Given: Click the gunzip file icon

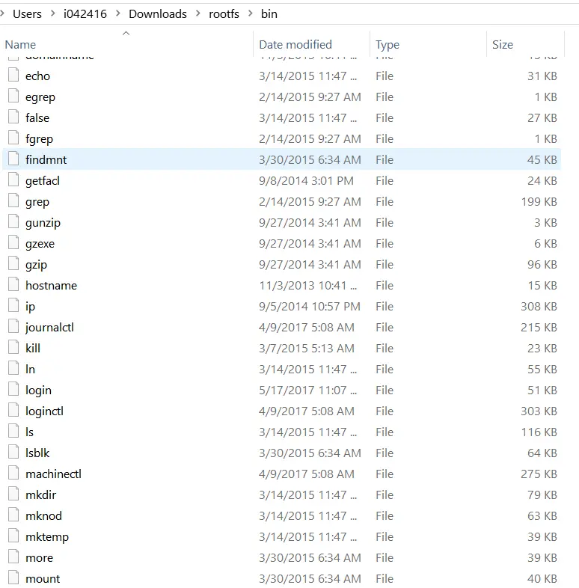Looking at the screenshot, I should tap(13, 221).
